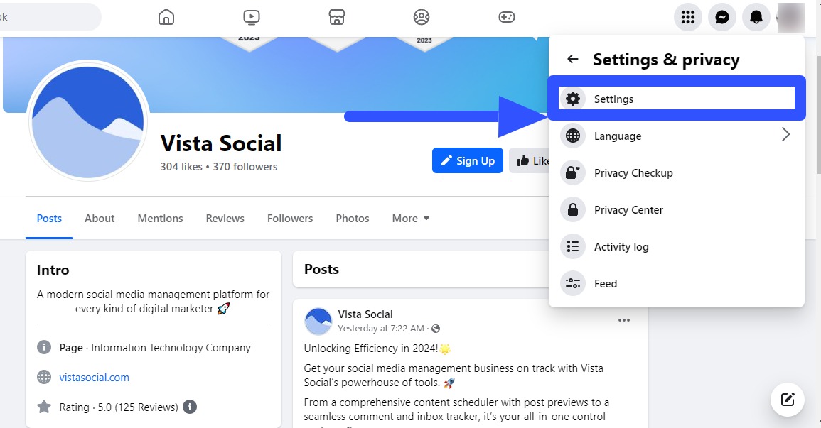Open the Groups icon in top navigation
821x428 pixels.
pyautogui.click(x=422, y=17)
